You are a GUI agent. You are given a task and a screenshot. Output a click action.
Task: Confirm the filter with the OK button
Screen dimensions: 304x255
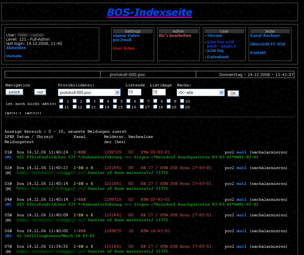233,93
